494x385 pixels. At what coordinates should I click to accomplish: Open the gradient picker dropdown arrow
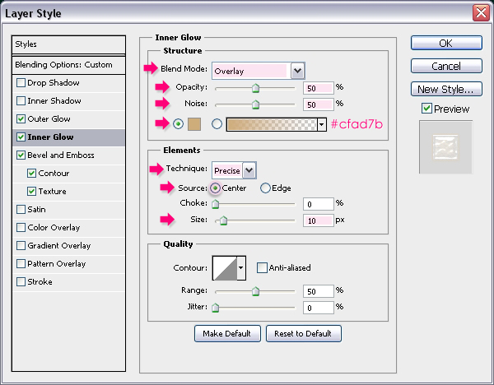tap(321, 124)
